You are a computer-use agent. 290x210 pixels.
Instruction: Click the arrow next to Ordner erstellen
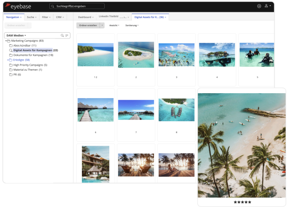[102, 25]
